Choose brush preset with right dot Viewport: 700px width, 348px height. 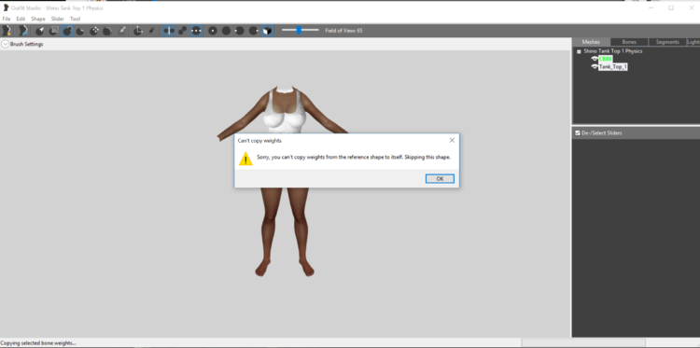coord(254,31)
